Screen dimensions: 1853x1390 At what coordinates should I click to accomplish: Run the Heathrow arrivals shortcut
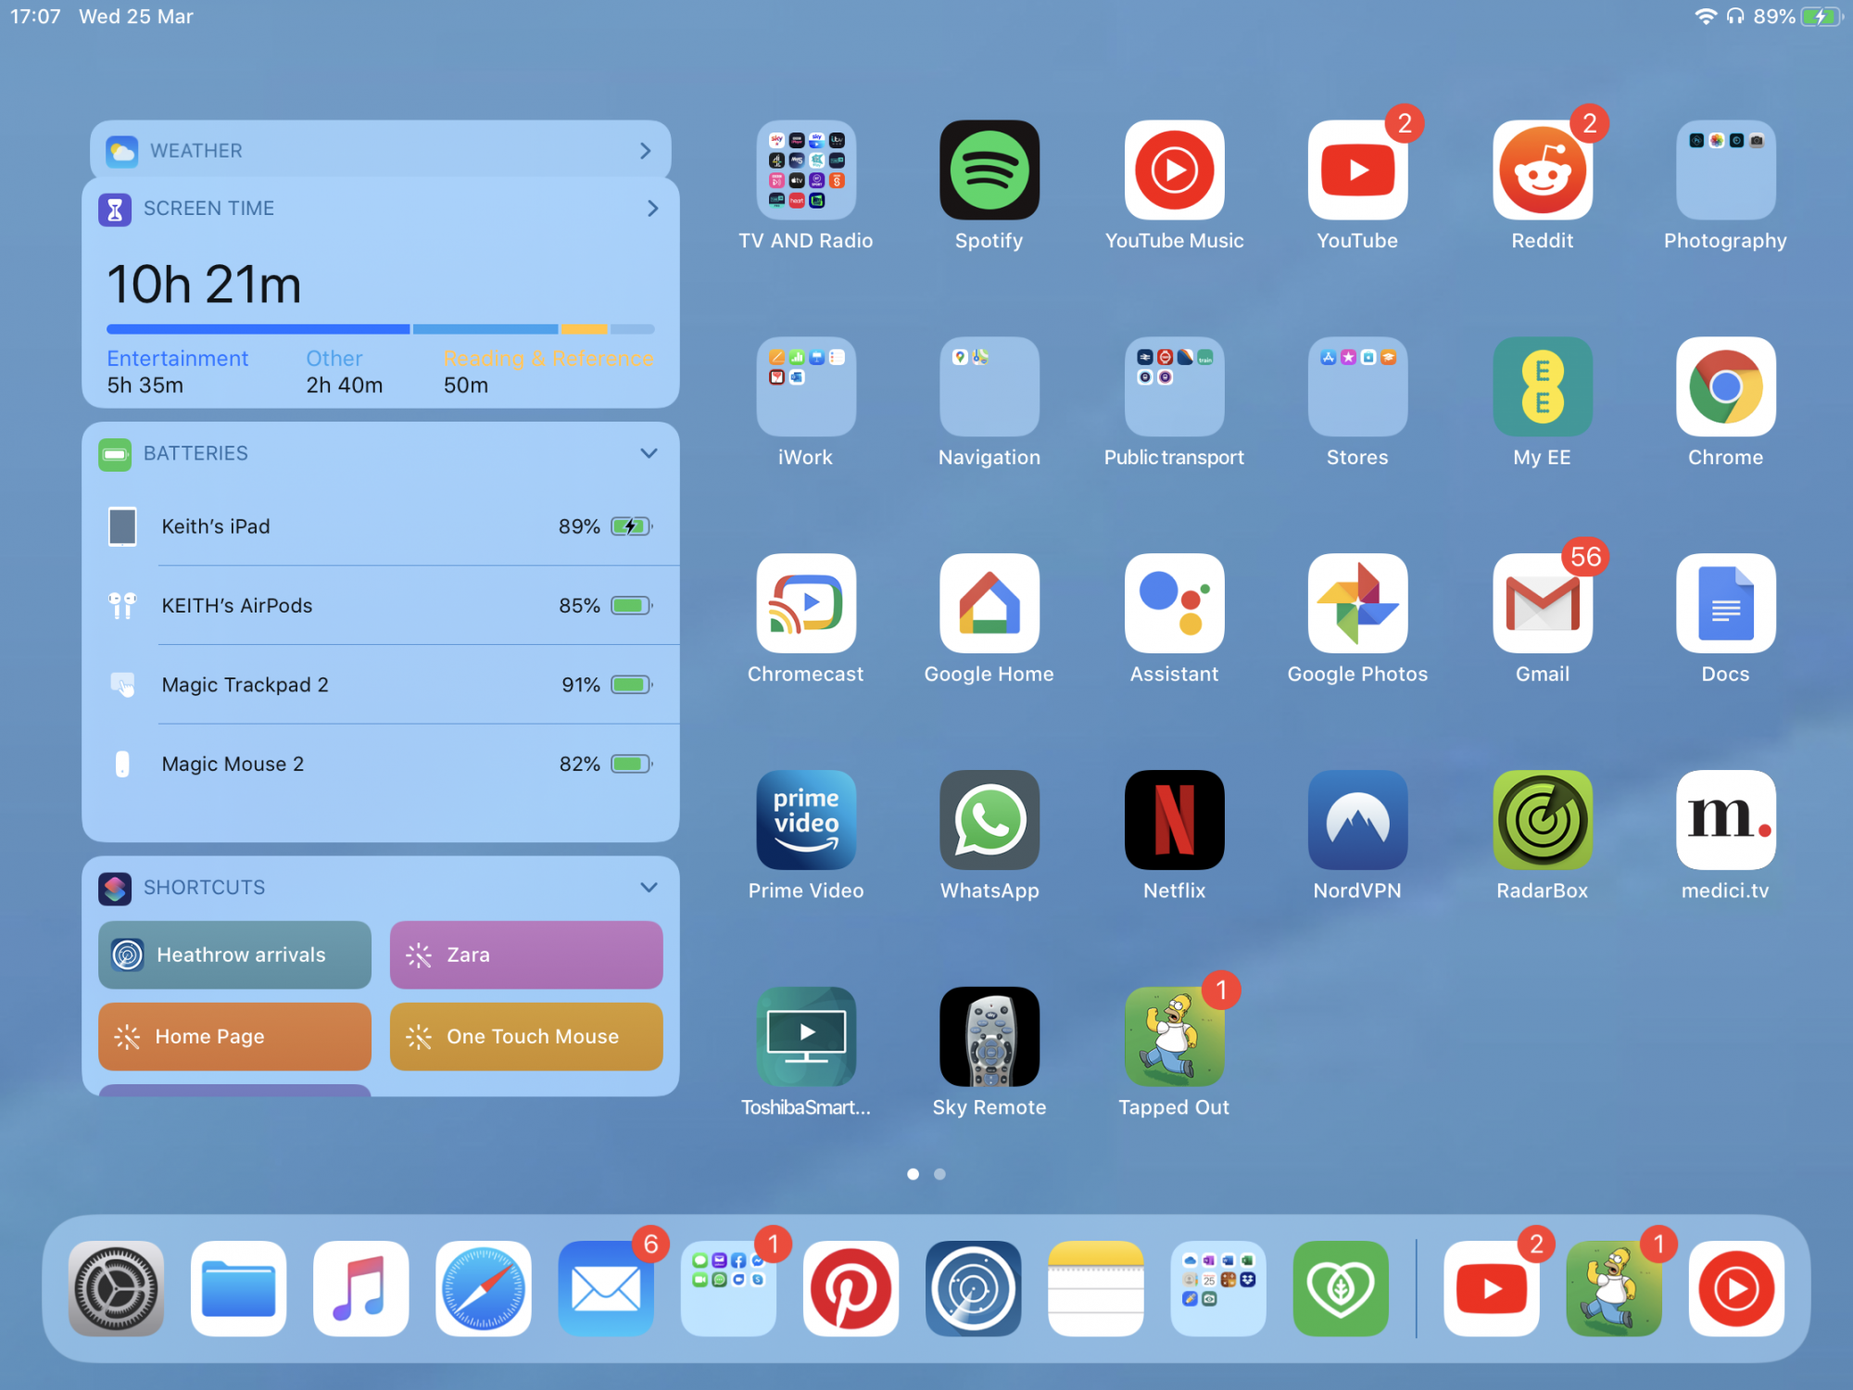click(x=234, y=954)
